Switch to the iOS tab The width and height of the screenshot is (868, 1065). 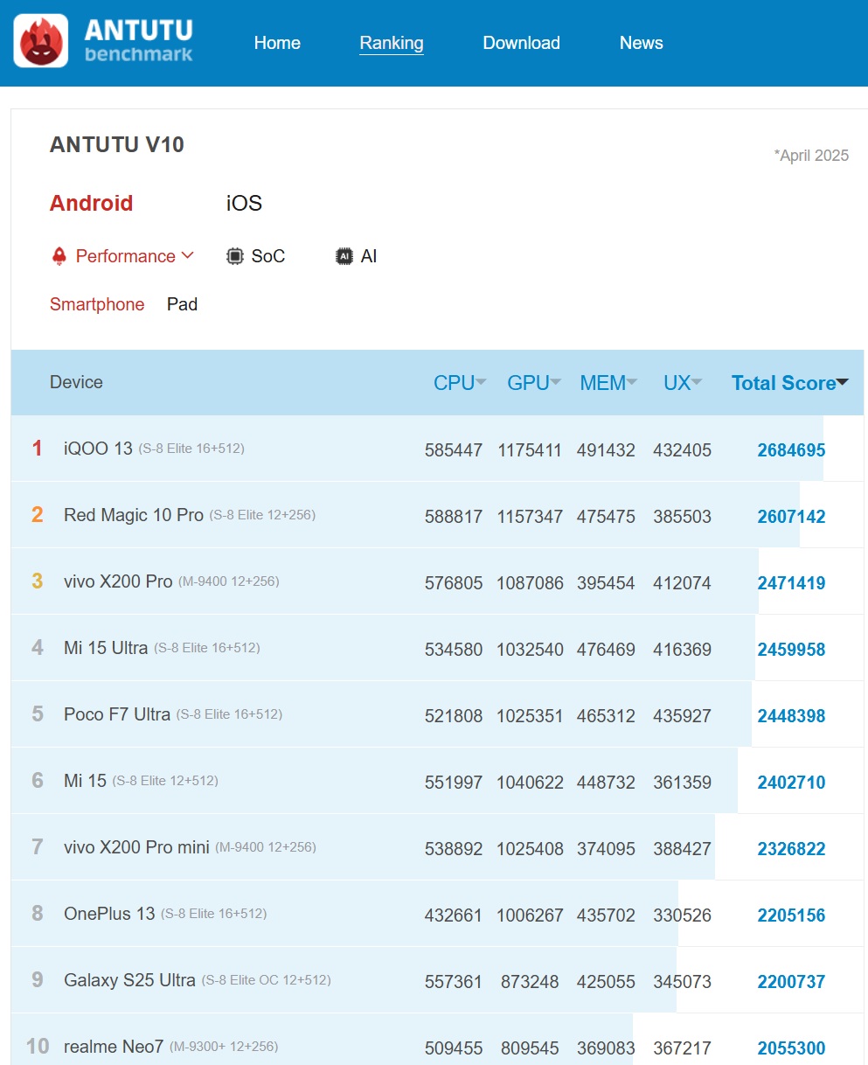coord(244,203)
